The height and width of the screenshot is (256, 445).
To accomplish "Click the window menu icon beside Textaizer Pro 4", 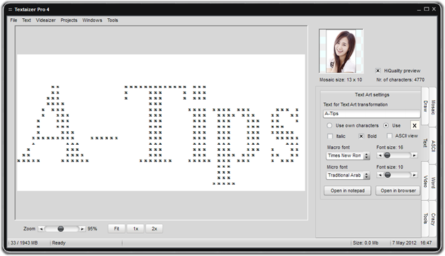I will point(10,9).
